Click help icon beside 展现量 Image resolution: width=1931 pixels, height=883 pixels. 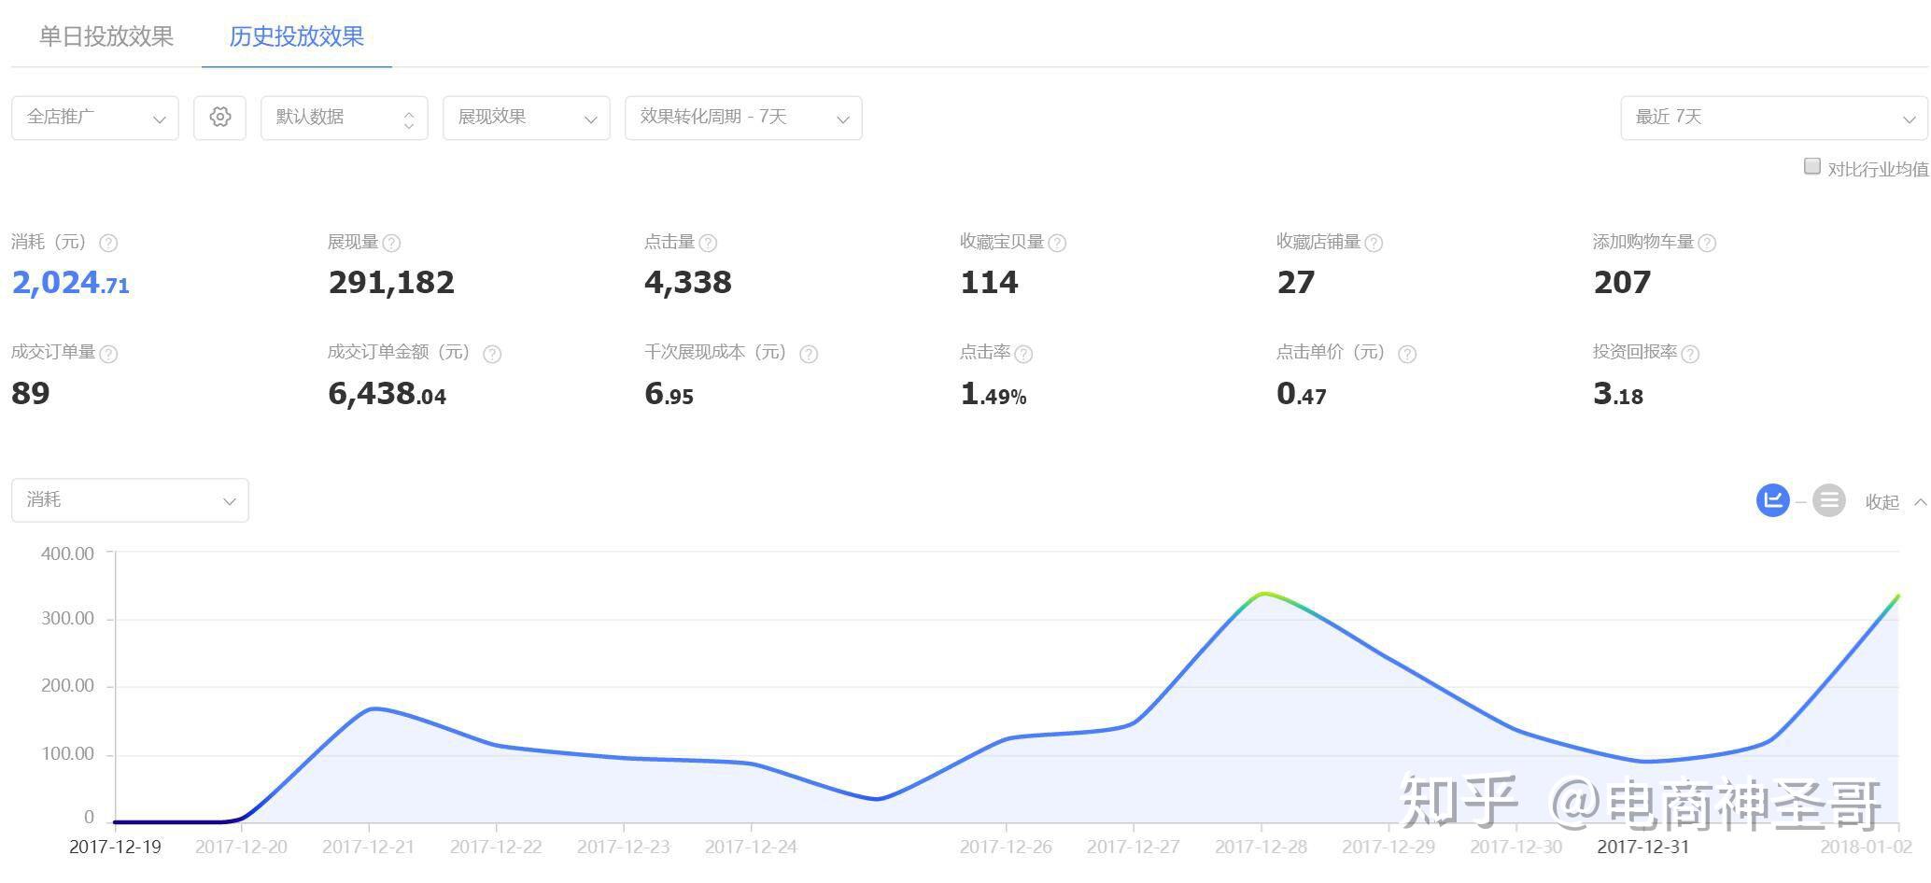(x=391, y=244)
